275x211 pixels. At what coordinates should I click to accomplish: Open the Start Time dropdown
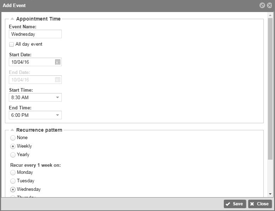pyautogui.click(x=35, y=97)
